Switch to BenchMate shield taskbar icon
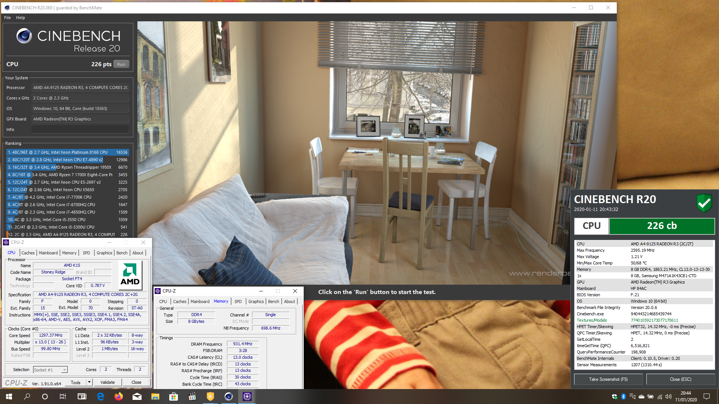This screenshot has width=719, height=404. [210, 397]
